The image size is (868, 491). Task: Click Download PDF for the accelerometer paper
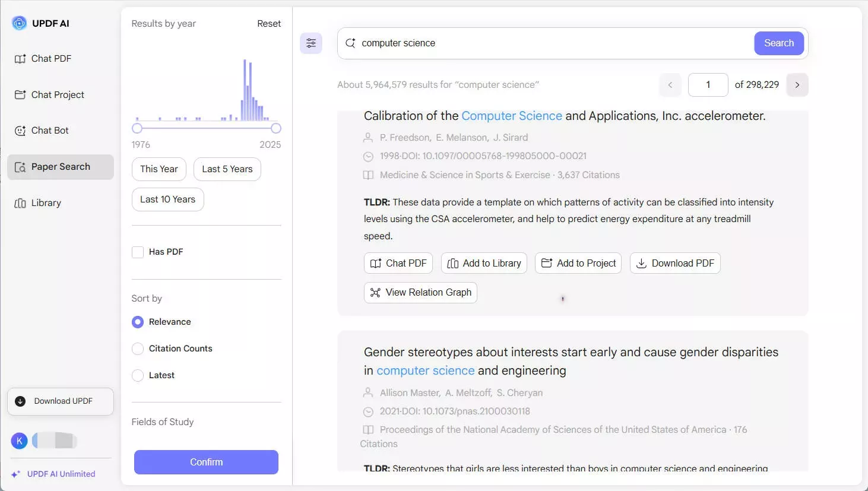[675, 263]
